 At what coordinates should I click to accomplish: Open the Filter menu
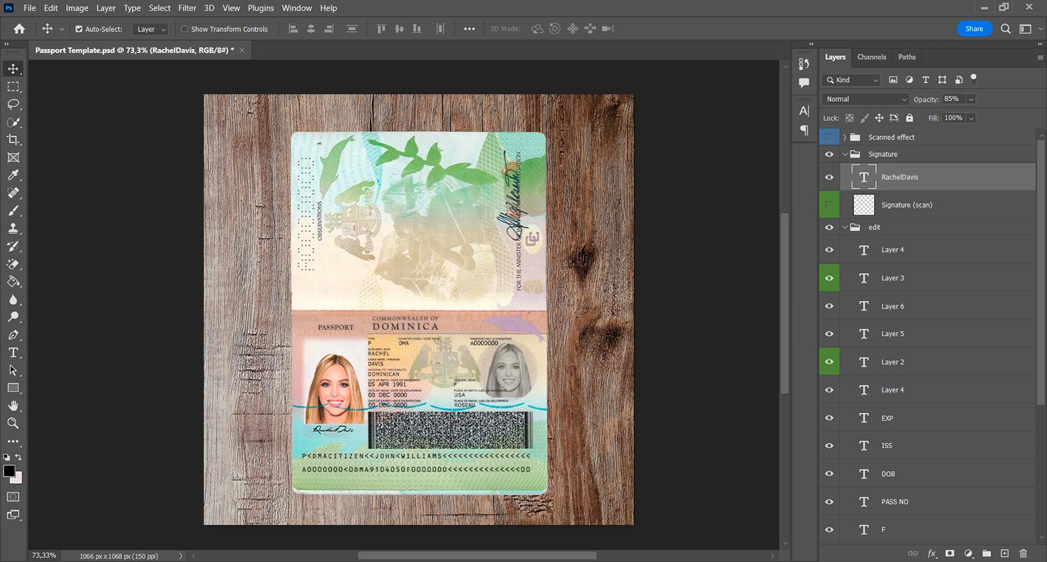tap(187, 8)
